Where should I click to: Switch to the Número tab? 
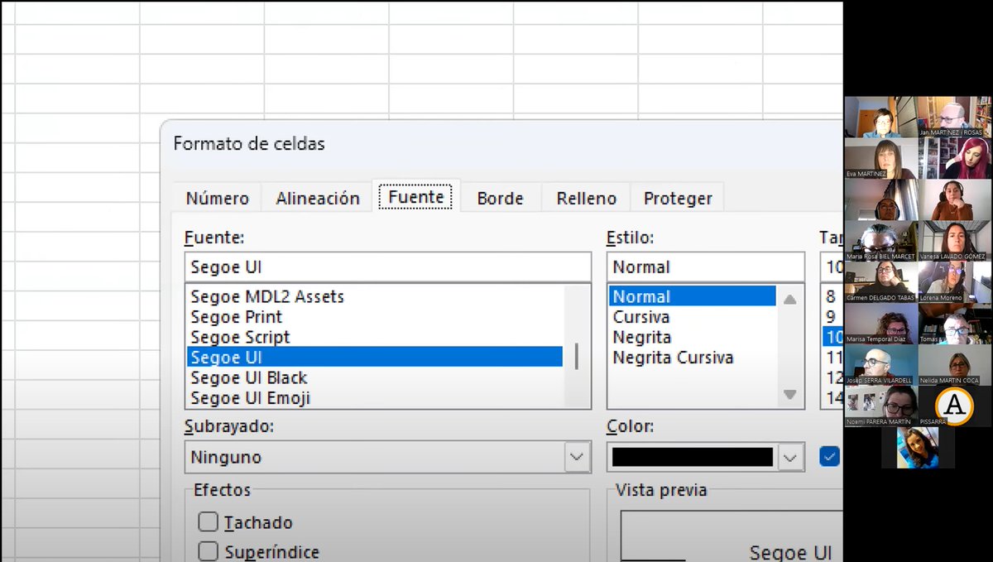pyautogui.click(x=217, y=198)
